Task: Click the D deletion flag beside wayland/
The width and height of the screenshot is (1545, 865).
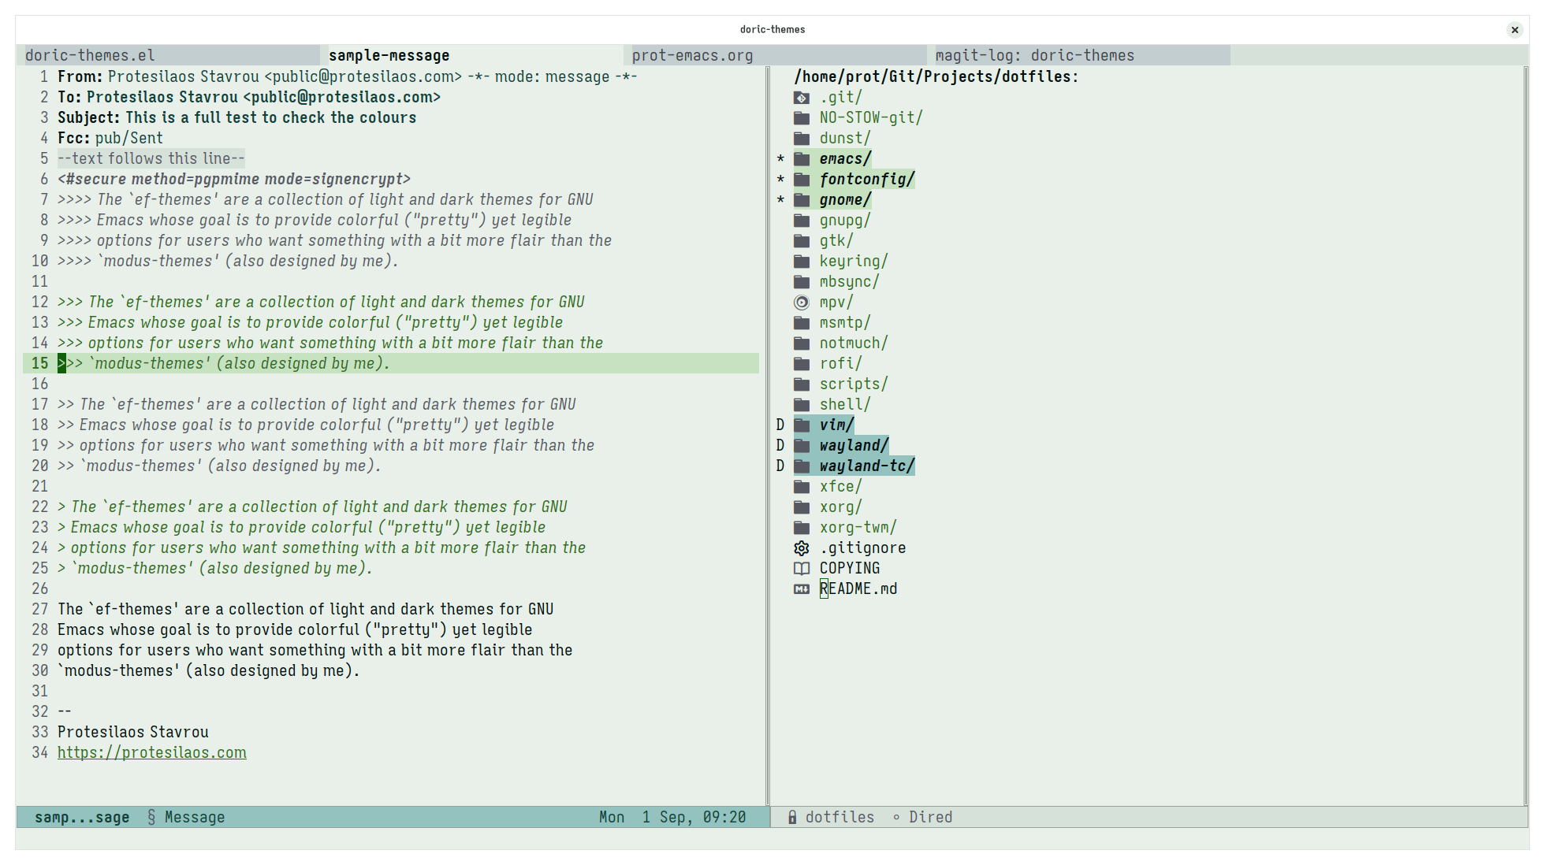Action: tap(780, 446)
